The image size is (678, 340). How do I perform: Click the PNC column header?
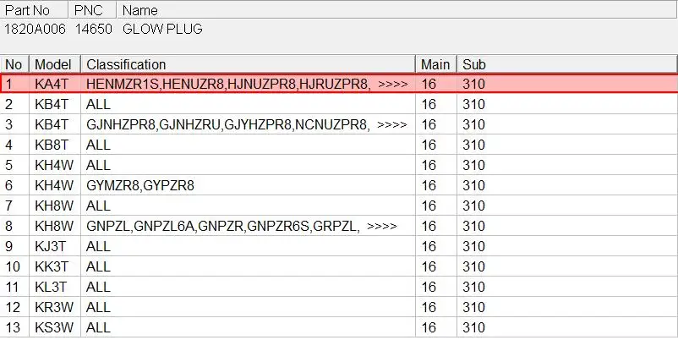pyautogui.click(x=92, y=10)
